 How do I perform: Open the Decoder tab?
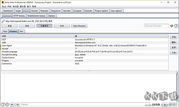(x=67, y=11)
